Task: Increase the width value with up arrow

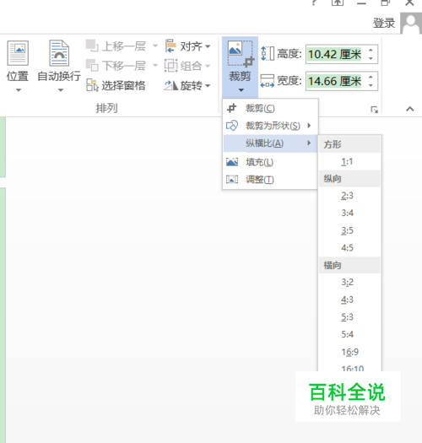Action: pos(371,77)
